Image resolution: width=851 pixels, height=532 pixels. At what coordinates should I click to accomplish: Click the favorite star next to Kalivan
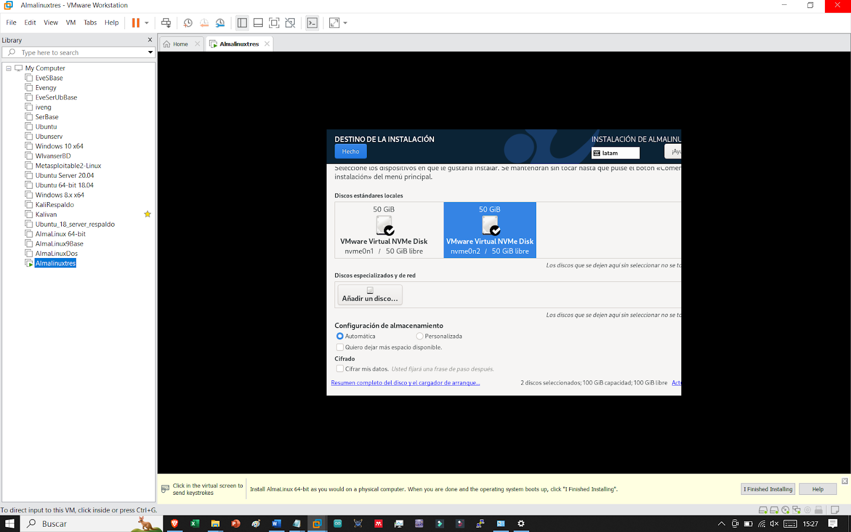pyautogui.click(x=147, y=214)
